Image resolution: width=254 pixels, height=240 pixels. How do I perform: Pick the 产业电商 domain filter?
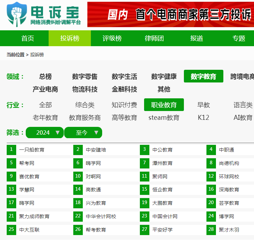(45, 89)
